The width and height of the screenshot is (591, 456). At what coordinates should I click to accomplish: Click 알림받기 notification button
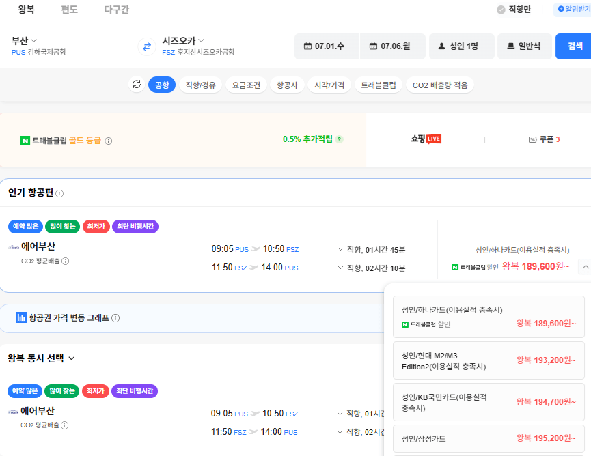[573, 10]
